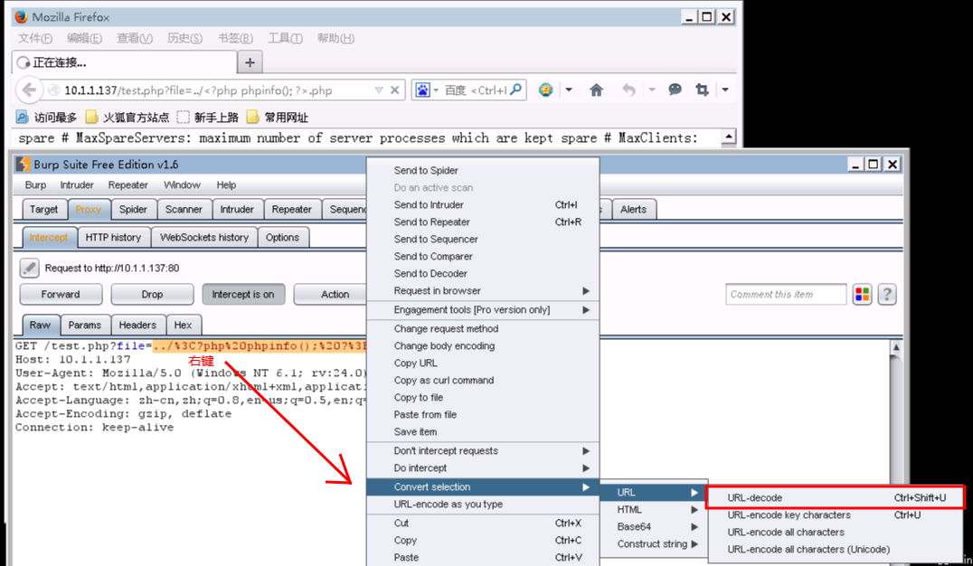The height and width of the screenshot is (566, 973).
Task: Select Send to Intruder menu item
Action: point(484,205)
